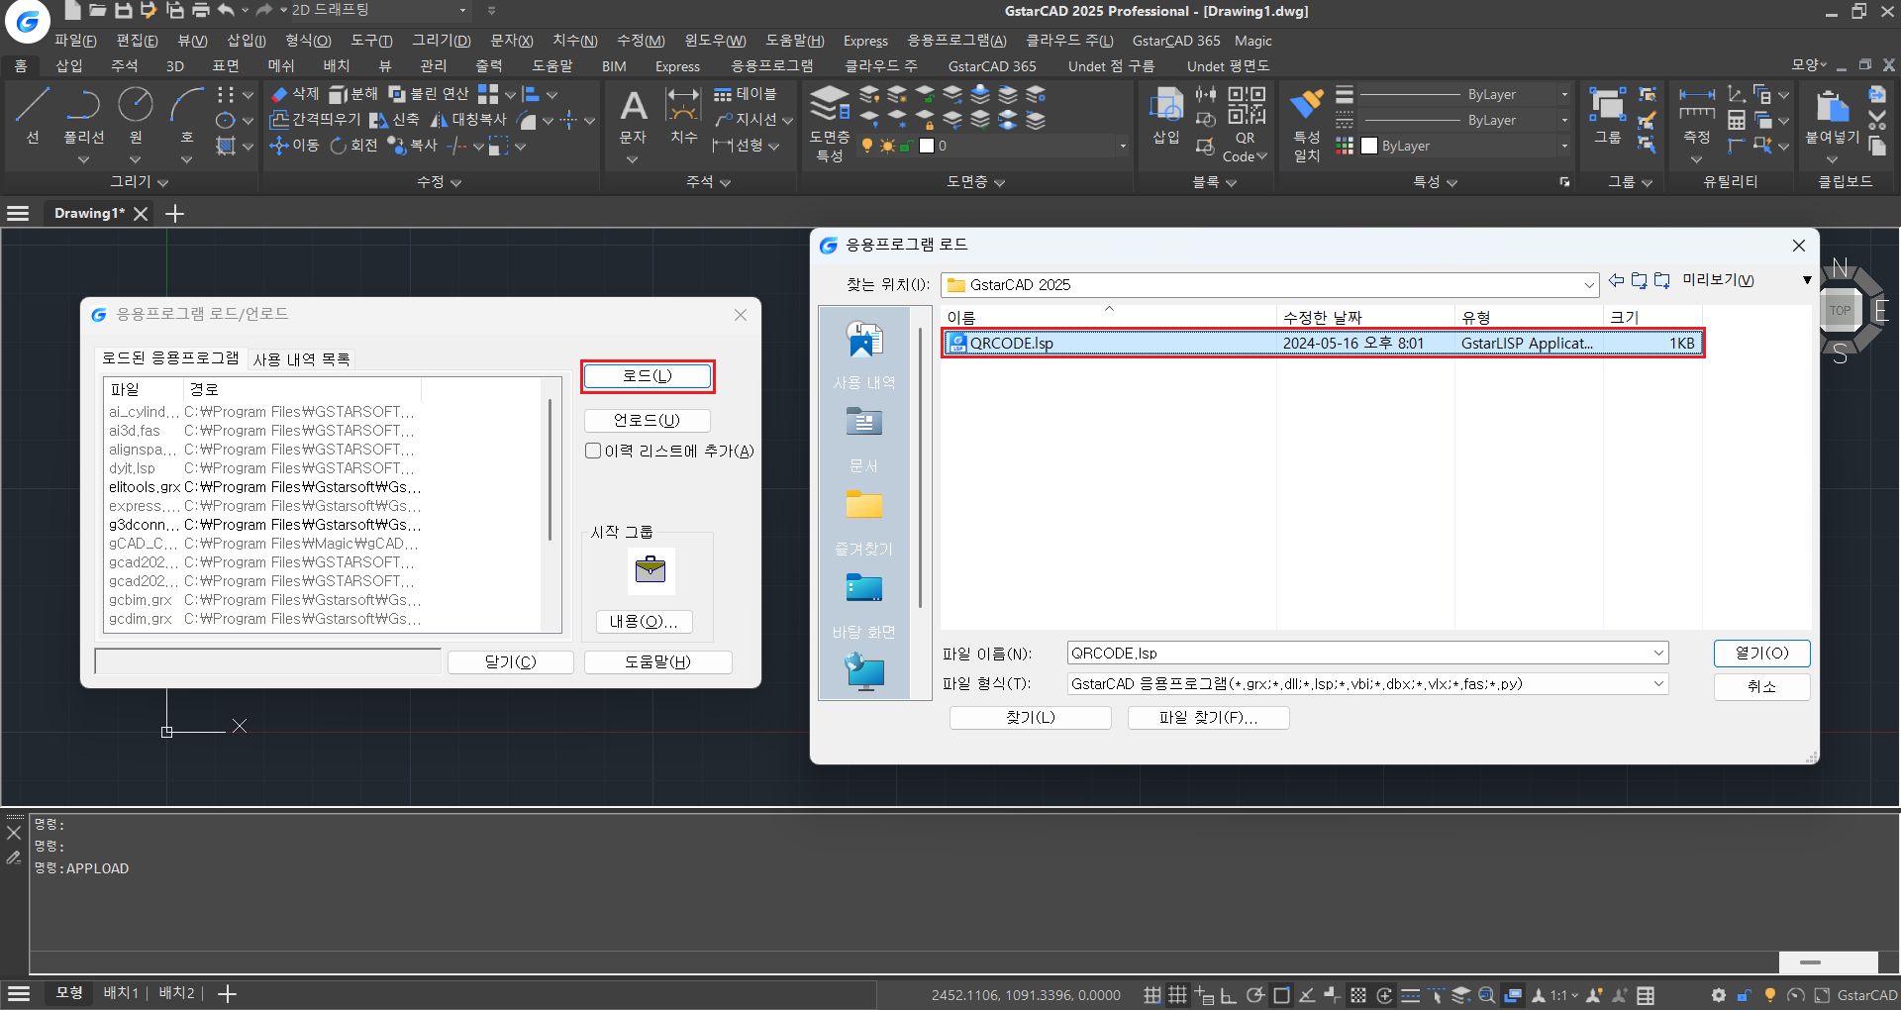Click the Rotate (회전) tool
Image resolution: width=1901 pixels, height=1010 pixels.
(x=353, y=146)
